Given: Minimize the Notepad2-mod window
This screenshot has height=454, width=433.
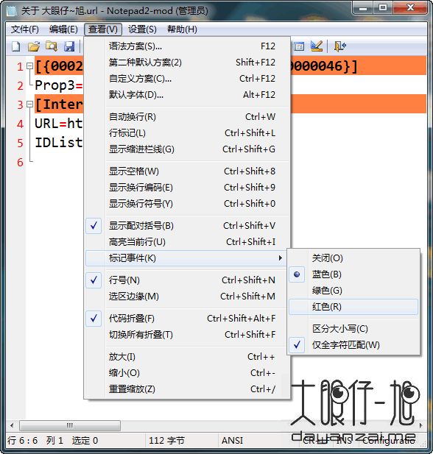Looking at the screenshot, I should [362, 8].
